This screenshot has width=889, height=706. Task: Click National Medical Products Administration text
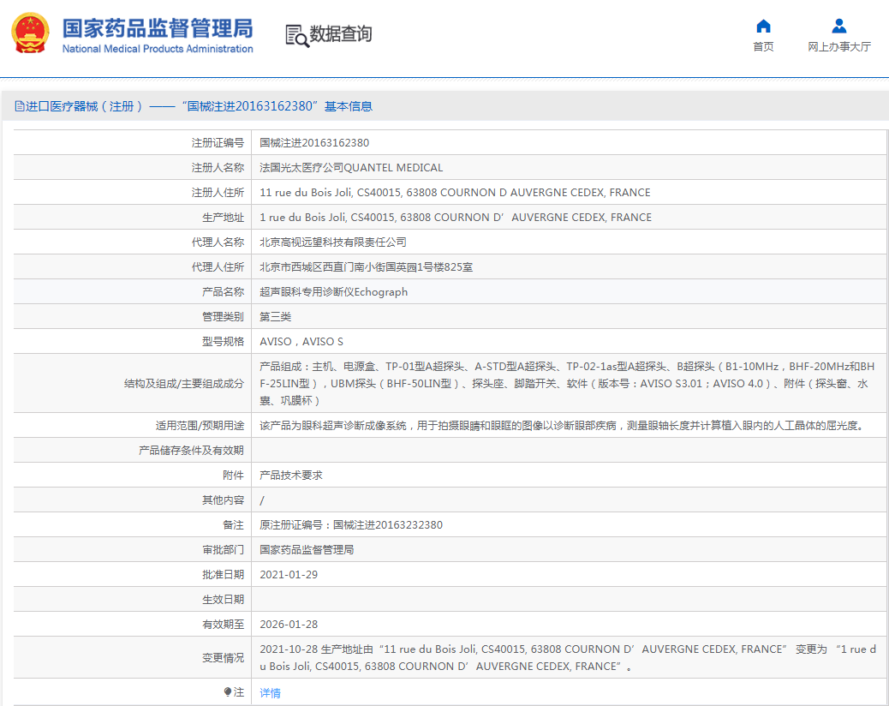pos(158,49)
